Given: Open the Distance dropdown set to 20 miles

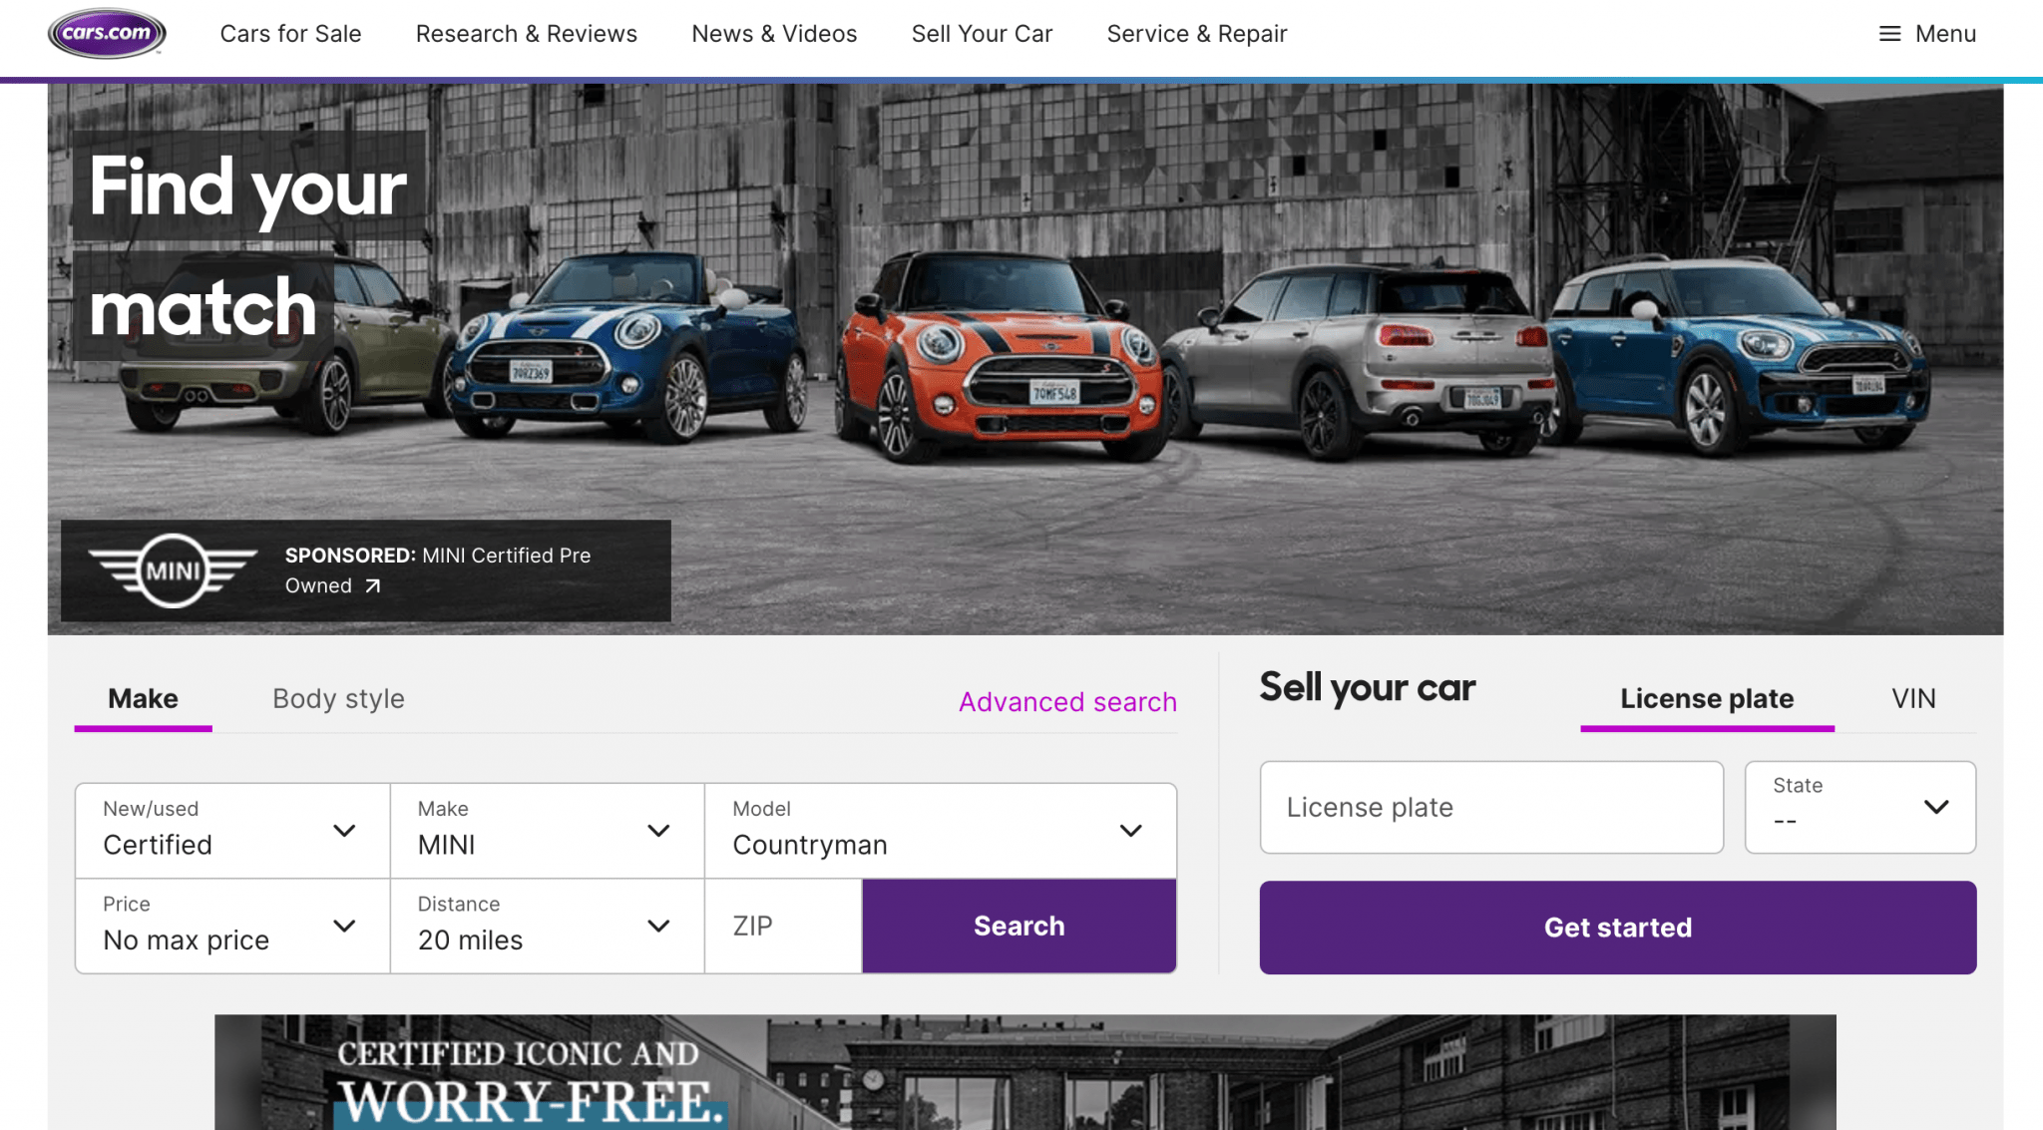Looking at the screenshot, I should [x=546, y=925].
